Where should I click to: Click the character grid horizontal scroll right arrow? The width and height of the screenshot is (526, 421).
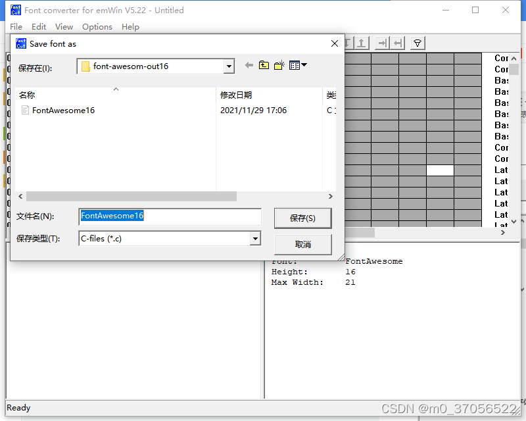[503, 232]
